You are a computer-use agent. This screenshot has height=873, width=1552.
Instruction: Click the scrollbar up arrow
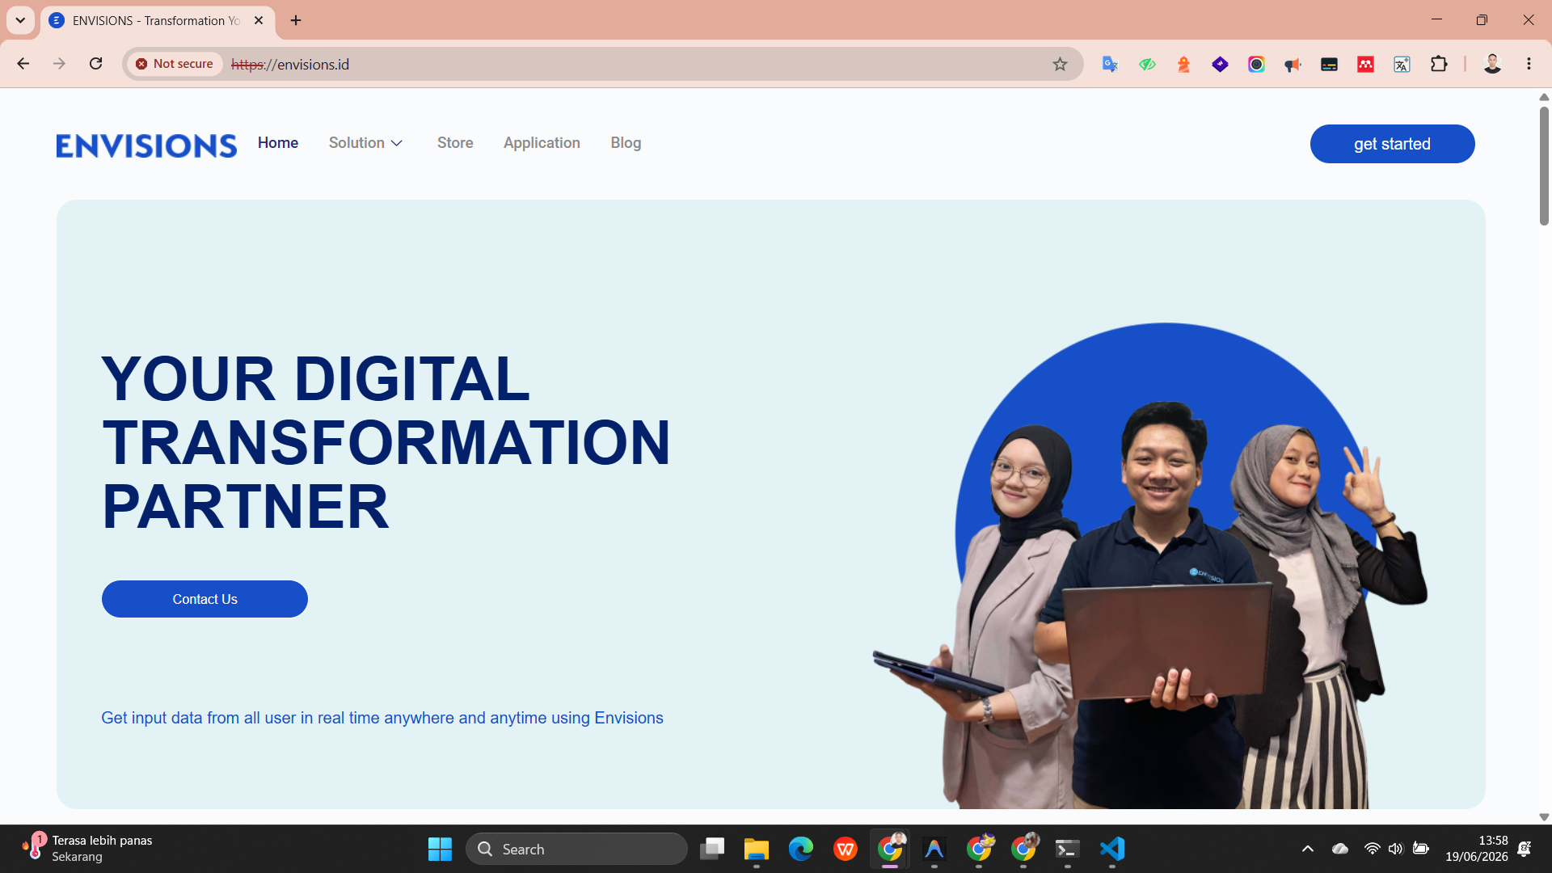click(x=1543, y=97)
